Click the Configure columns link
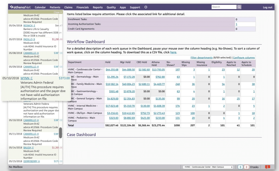 coord(244,57)
